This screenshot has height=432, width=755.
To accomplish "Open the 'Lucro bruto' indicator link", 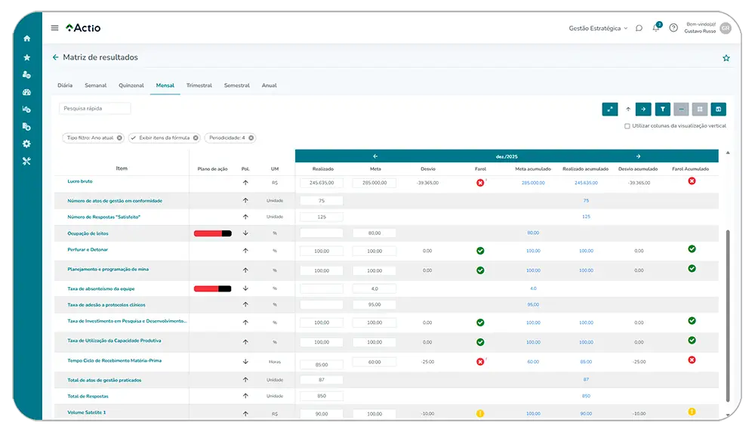I will click(x=80, y=181).
